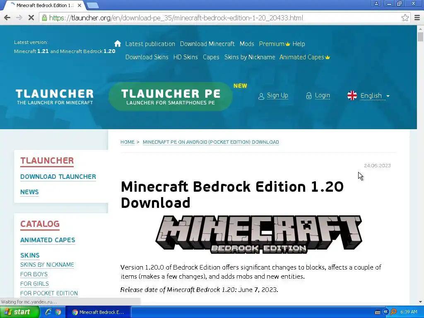
Task: Click the keyboard icon in system tray
Action: [x=378, y=312]
